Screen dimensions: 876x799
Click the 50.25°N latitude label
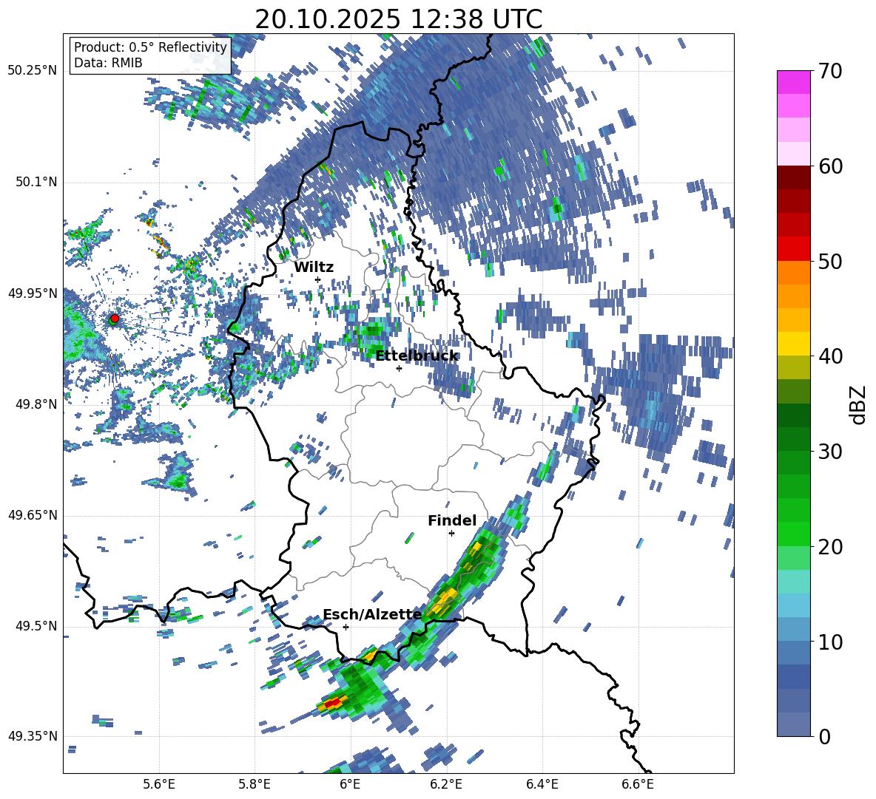tap(33, 71)
